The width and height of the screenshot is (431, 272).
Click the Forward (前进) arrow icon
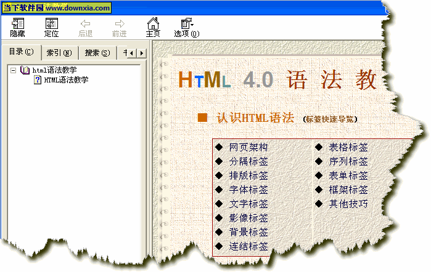coord(119,23)
